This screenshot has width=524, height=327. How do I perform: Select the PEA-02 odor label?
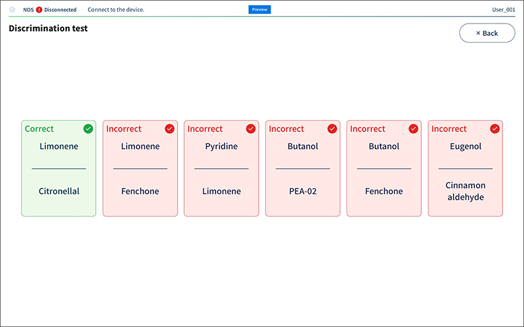pyautogui.click(x=303, y=192)
